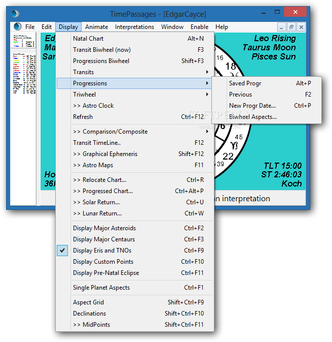Restore the EdgarCayce child document window
This screenshot has width=332, height=342.
tap(291, 27)
